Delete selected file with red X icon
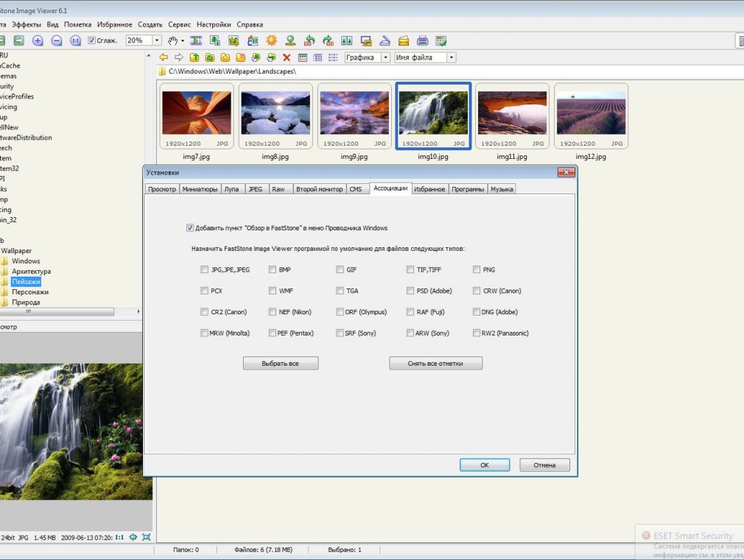Image resolution: width=744 pixels, height=560 pixels. (x=287, y=57)
